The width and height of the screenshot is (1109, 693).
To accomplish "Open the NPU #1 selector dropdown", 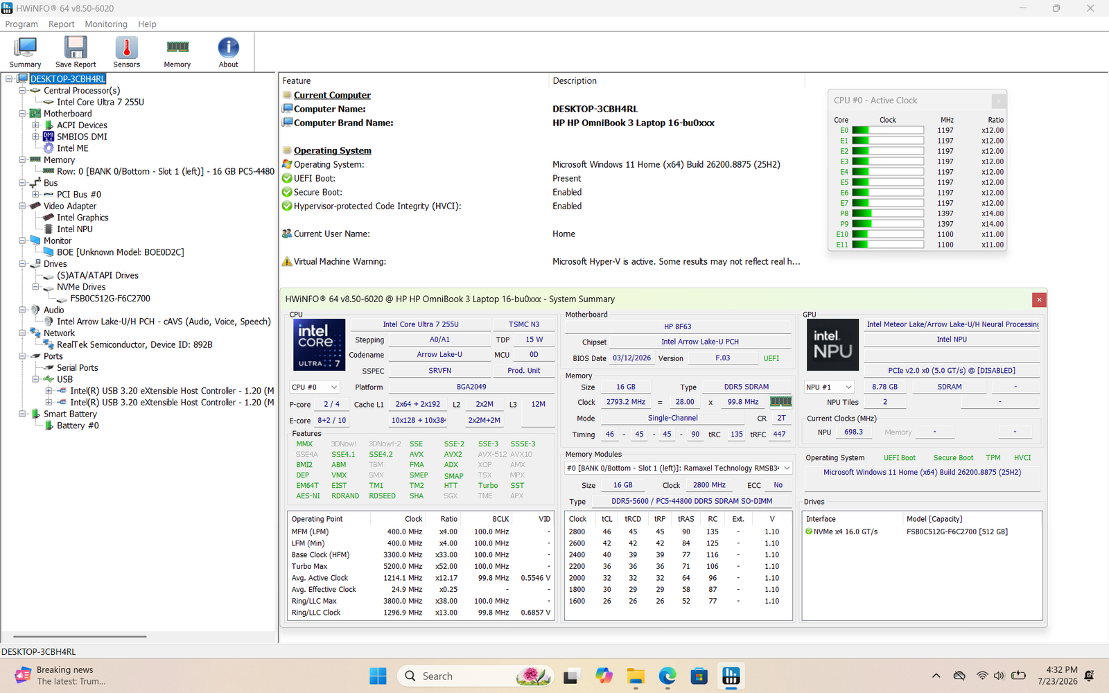I will point(829,387).
